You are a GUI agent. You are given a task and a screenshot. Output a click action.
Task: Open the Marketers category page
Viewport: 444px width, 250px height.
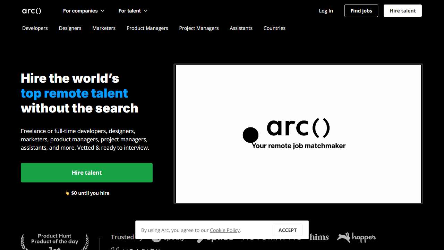pos(104,28)
